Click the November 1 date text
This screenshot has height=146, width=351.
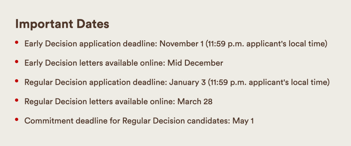182,44
